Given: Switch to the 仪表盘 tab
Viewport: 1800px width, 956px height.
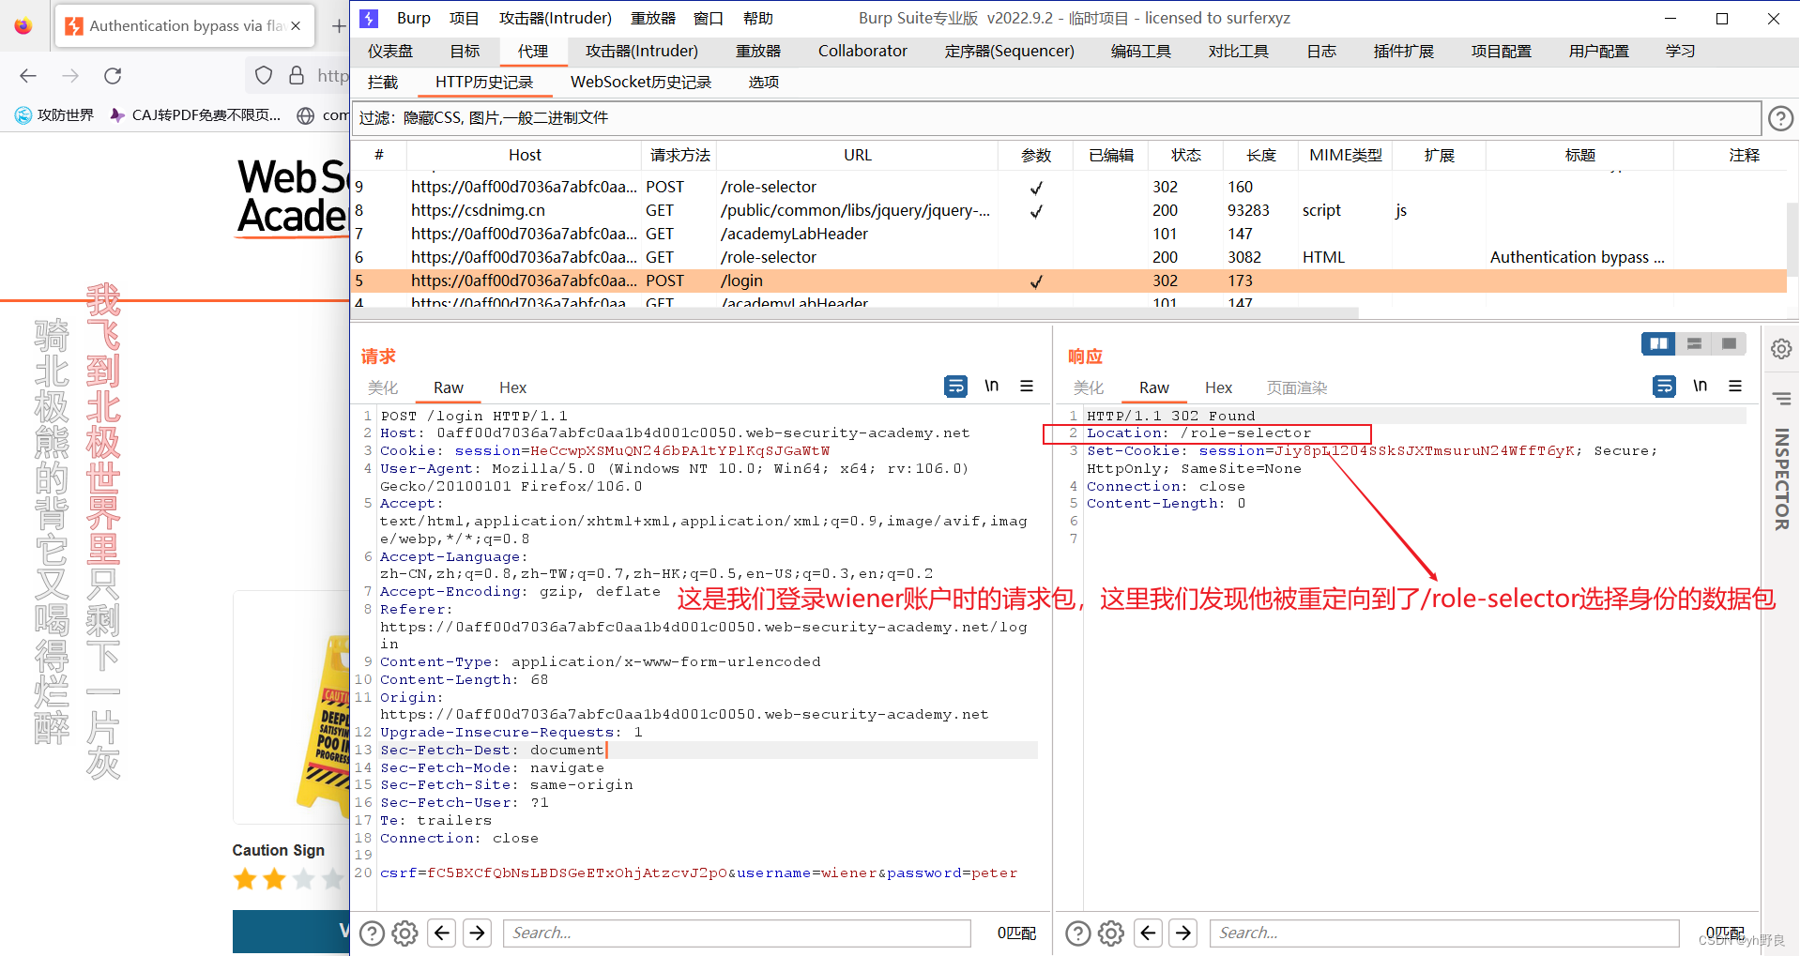Looking at the screenshot, I should pos(390,51).
